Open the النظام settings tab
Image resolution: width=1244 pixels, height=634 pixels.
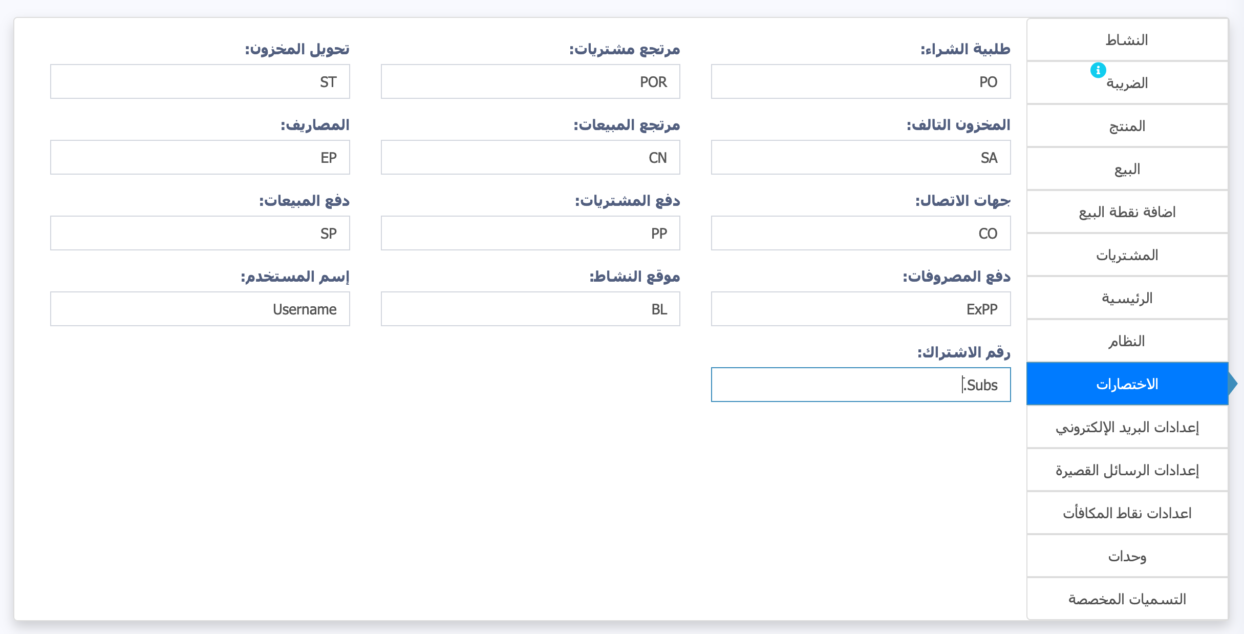[1127, 341]
